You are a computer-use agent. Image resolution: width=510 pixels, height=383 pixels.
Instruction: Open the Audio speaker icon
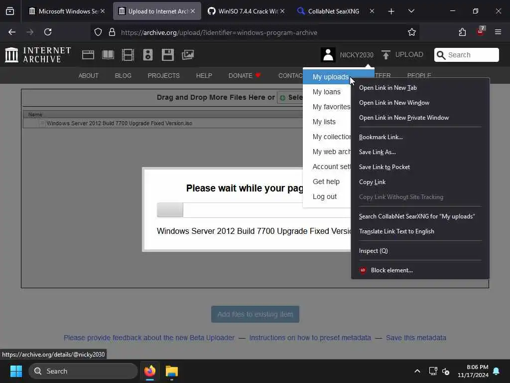(147, 55)
